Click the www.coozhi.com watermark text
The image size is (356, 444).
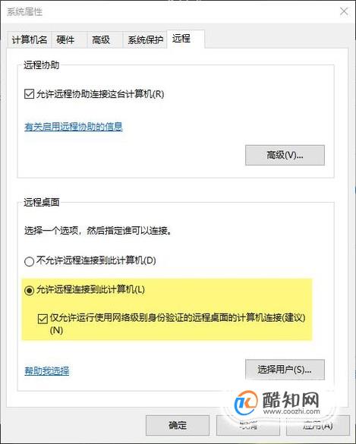(x=291, y=411)
